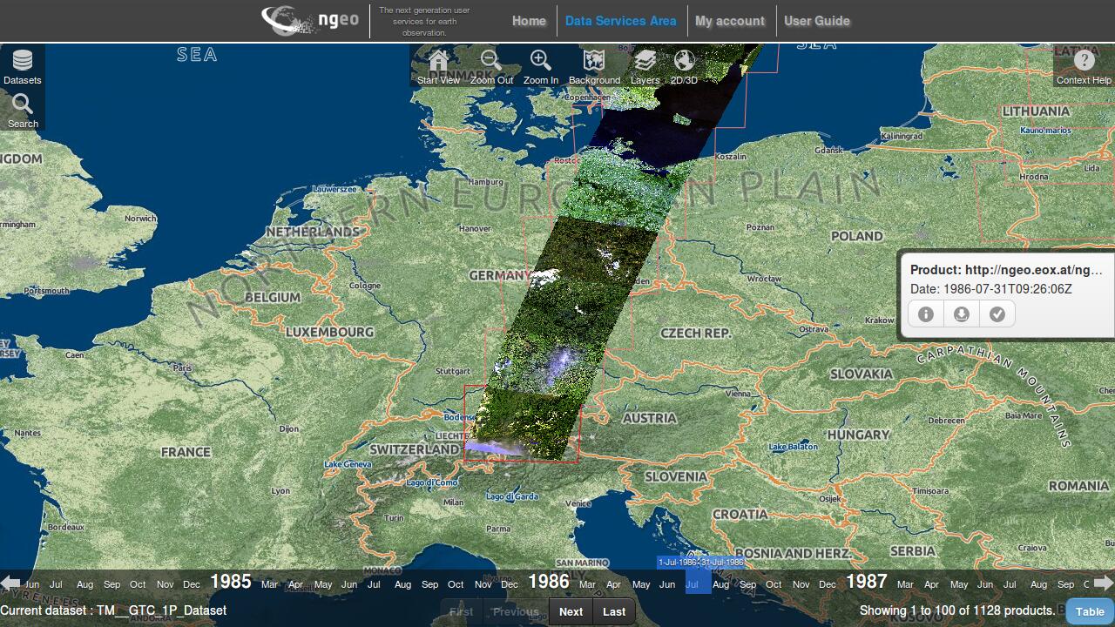Open the Layers tool
1115x627 pixels.
pos(645,66)
